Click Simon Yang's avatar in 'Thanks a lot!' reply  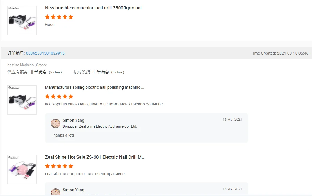56,123
